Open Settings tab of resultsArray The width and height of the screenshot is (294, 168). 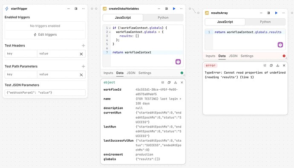coord(247,56)
